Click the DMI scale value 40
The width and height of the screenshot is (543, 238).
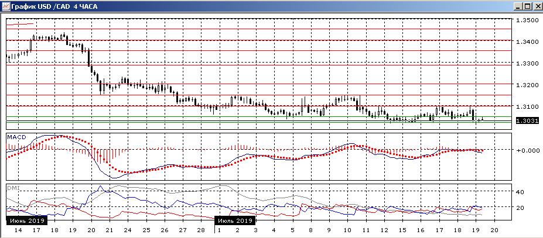[x=520, y=192]
